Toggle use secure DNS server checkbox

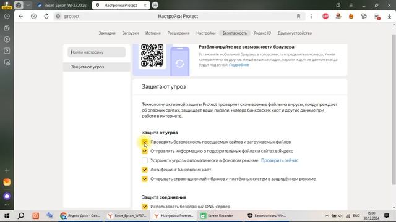click(145, 207)
